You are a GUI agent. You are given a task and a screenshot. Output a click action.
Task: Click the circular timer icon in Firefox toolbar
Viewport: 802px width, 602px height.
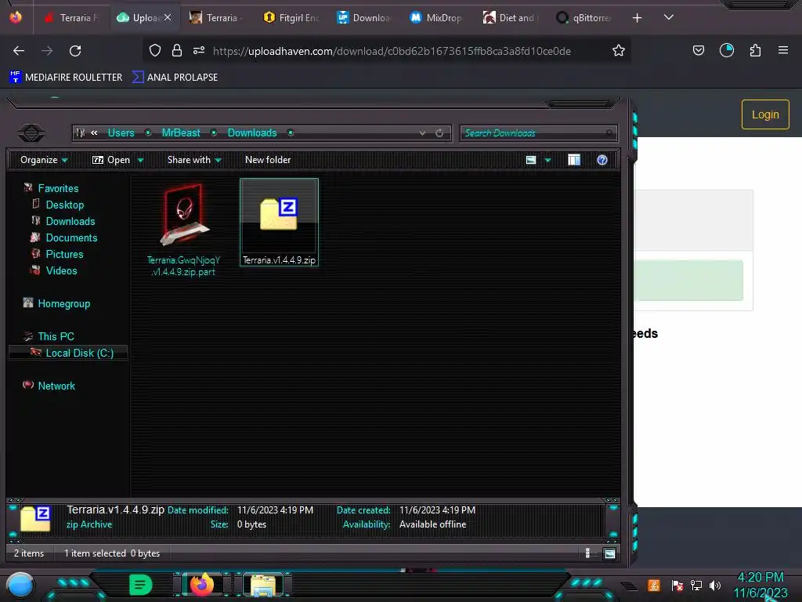click(x=726, y=50)
